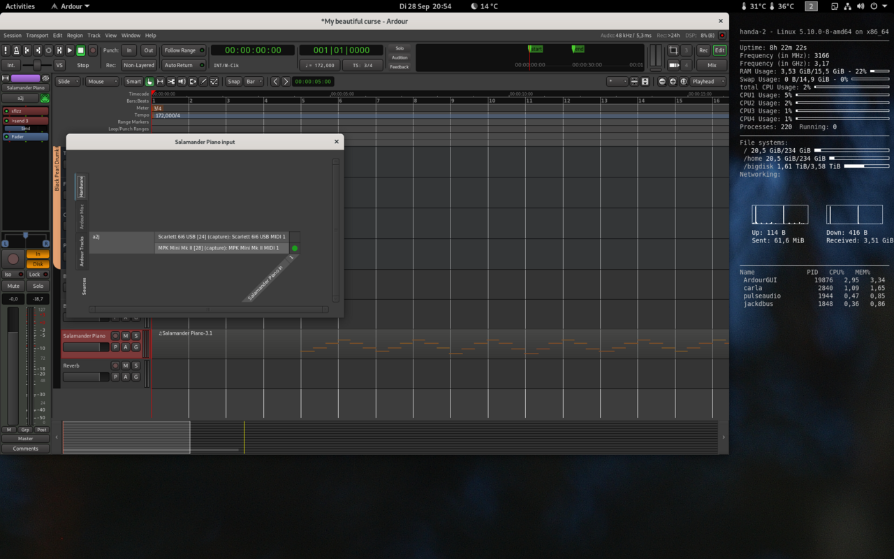This screenshot has height=559, width=894.
Task: Open the visible tracks asterisk dropdown
Action: [x=617, y=82]
